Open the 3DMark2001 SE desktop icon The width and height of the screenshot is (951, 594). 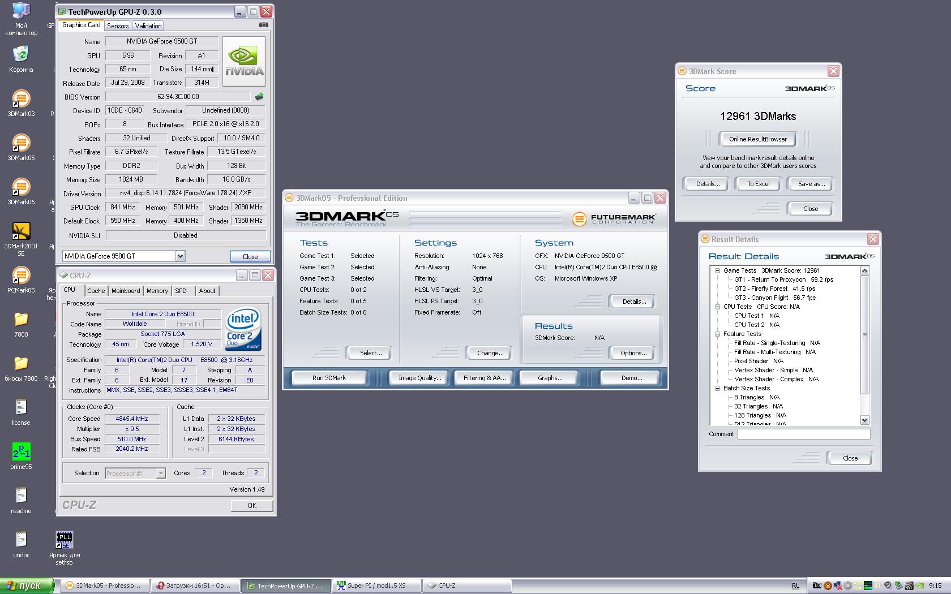pyautogui.click(x=21, y=230)
